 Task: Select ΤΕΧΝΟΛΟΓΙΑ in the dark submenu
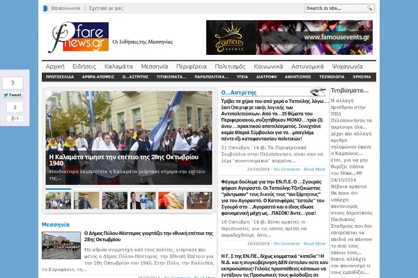332,77
